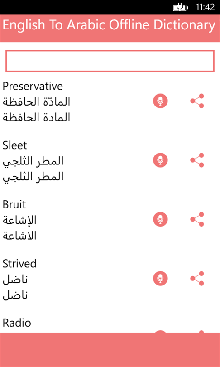This screenshot has width=220, height=367.
Task: Play pronunciation for Strived
Action: pyautogui.click(x=160, y=279)
